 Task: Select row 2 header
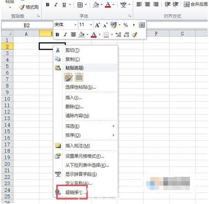(x=7, y=46)
